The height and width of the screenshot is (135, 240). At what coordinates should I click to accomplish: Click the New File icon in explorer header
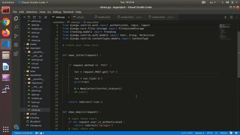tap(29, 17)
